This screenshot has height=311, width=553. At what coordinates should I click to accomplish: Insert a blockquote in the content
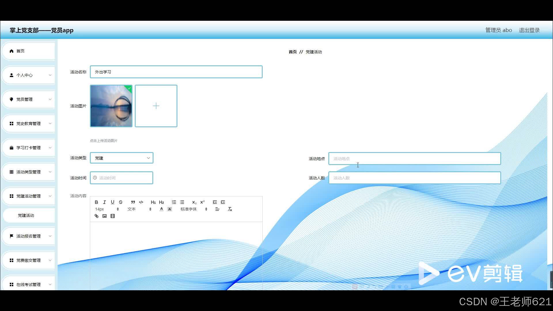[133, 202]
